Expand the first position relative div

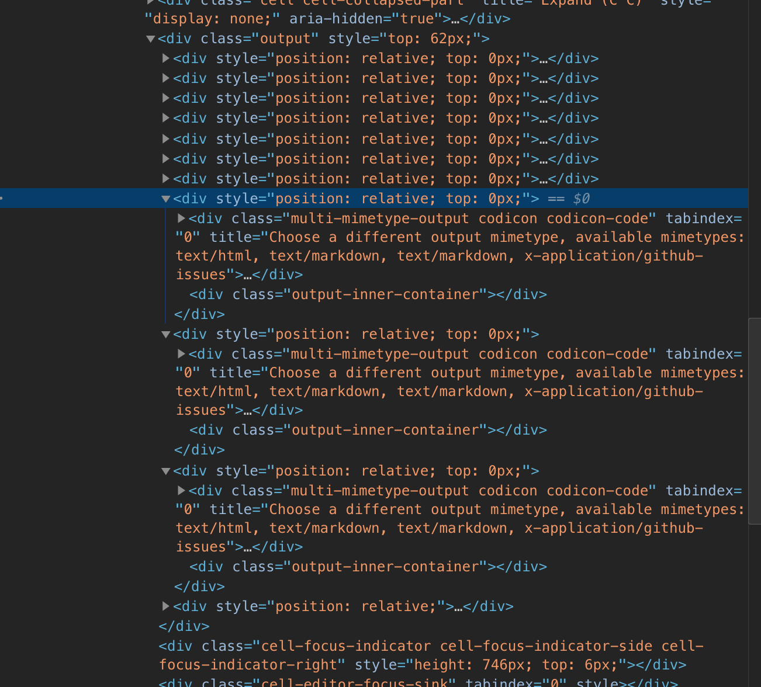[x=166, y=58]
